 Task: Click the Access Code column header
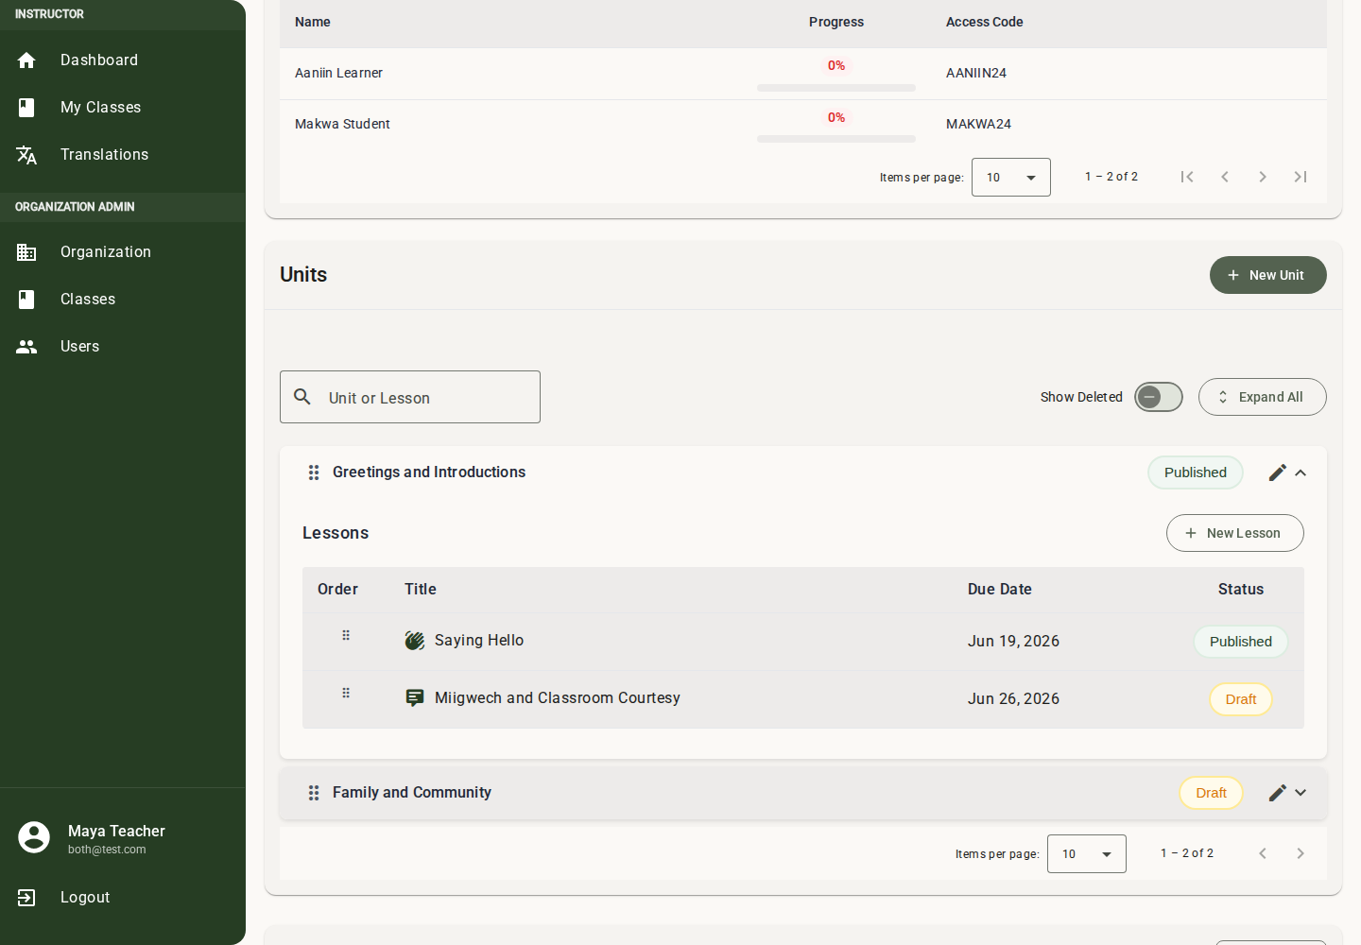[985, 22]
